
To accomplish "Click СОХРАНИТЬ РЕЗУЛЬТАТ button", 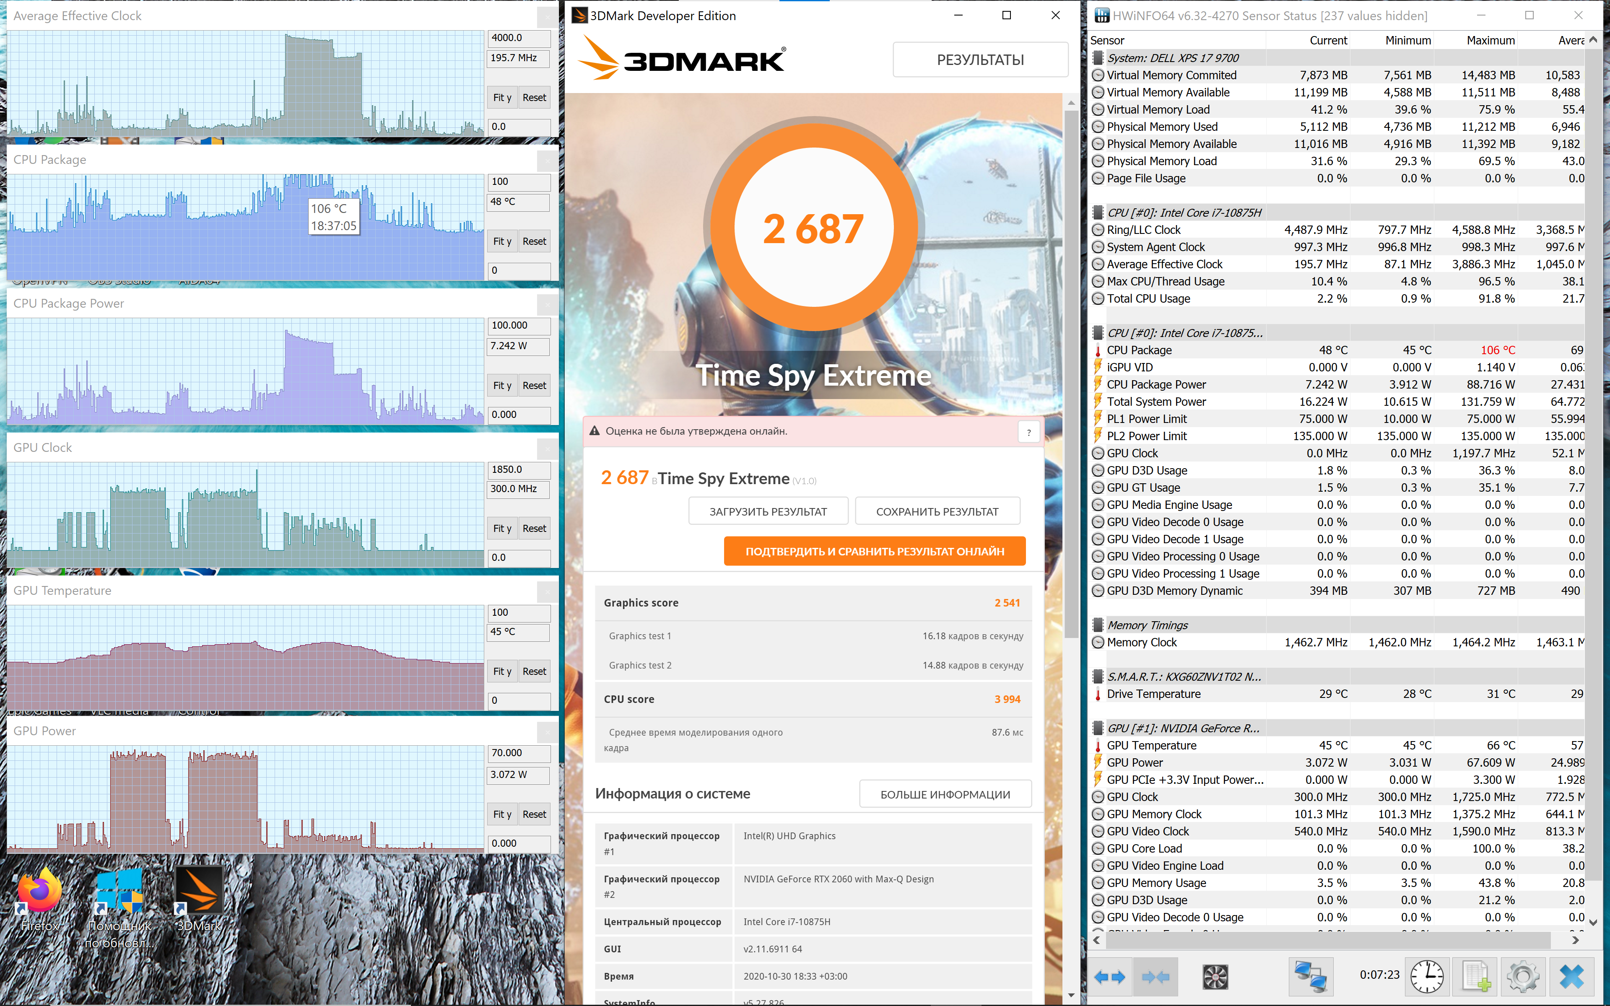I will [x=937, y=512].
